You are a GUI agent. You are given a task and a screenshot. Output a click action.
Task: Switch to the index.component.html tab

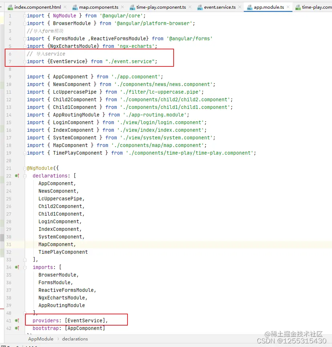click(x=38, y=7)
